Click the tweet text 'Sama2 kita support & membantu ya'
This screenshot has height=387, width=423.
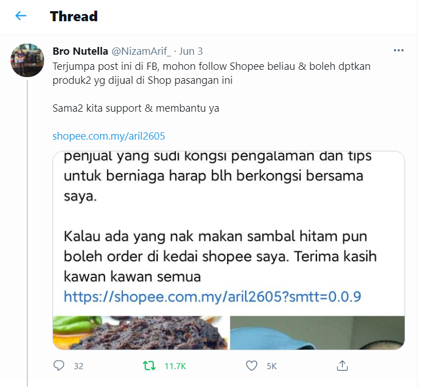(136, 108)
